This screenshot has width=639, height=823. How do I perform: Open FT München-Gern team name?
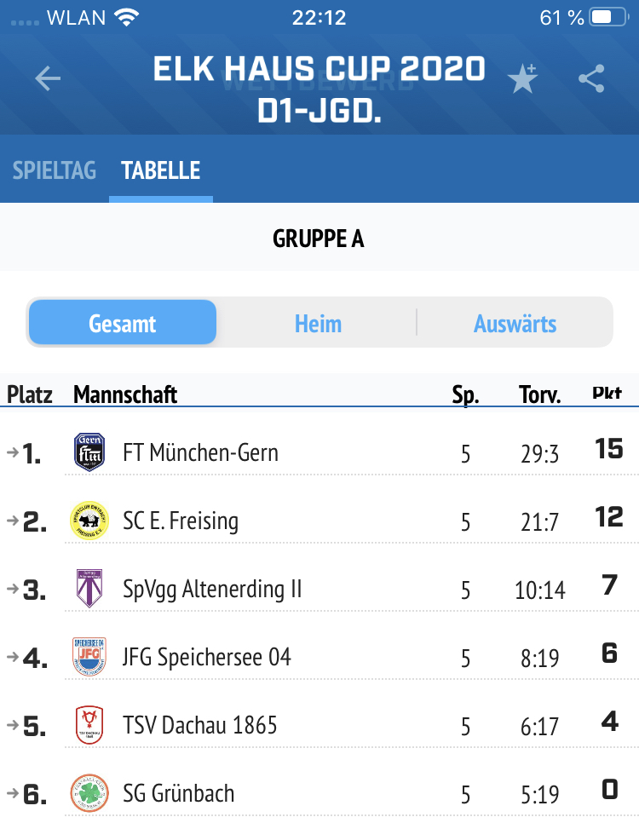[x=200, y=452]
